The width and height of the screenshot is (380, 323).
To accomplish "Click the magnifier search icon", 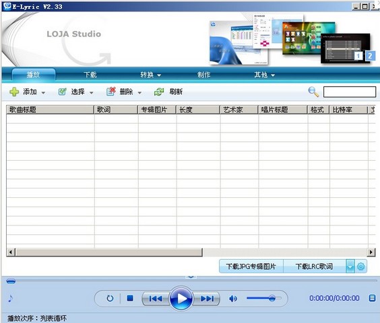I will [x=313, y=92].
